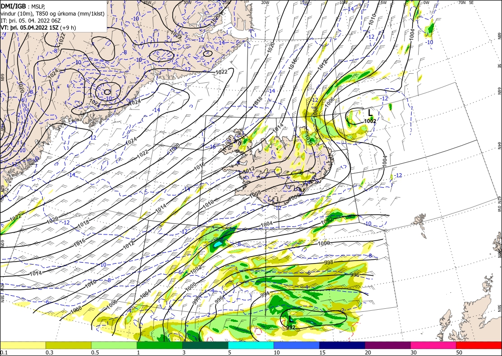502x356 pixels.
Task: Click the light green 0.5–1 legend band
Action: pos(114,345)
